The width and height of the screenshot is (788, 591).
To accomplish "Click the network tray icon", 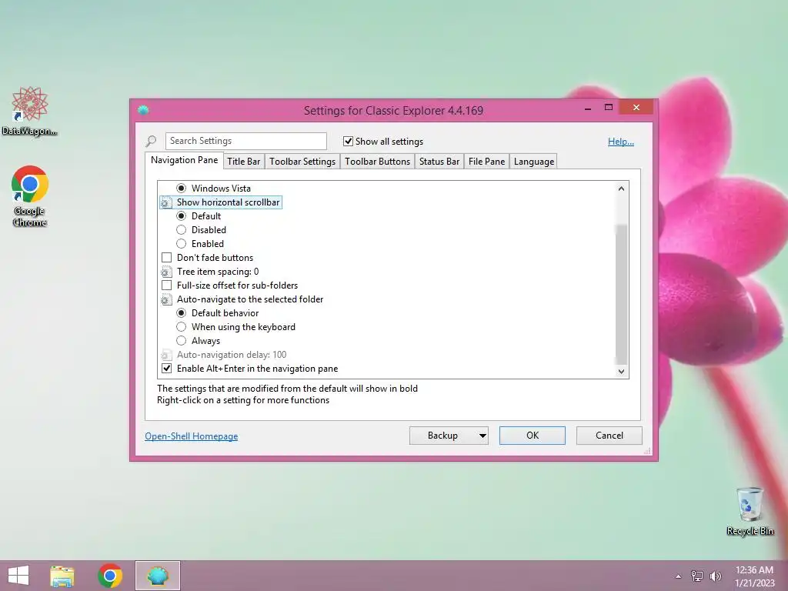I will (697, 576).
